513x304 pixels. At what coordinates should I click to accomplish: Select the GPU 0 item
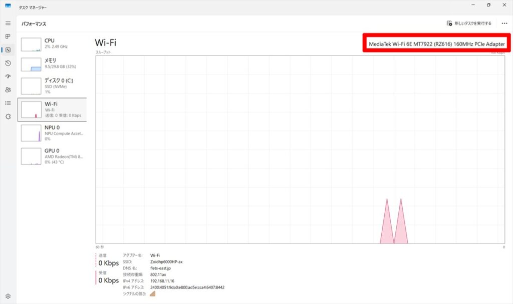point(52,156)
